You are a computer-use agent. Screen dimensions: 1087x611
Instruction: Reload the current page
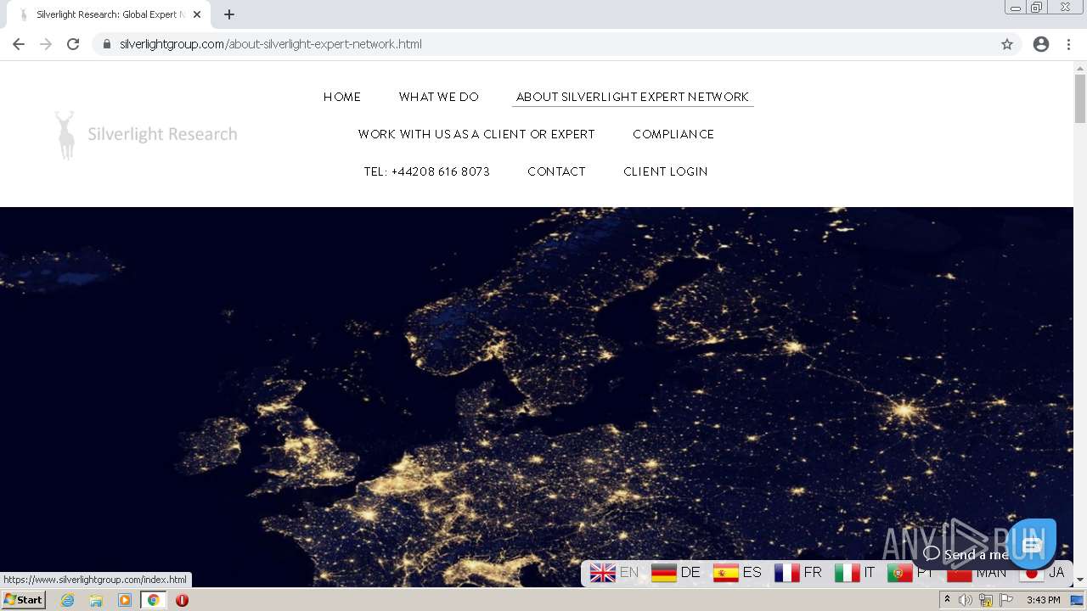[73, 44]
